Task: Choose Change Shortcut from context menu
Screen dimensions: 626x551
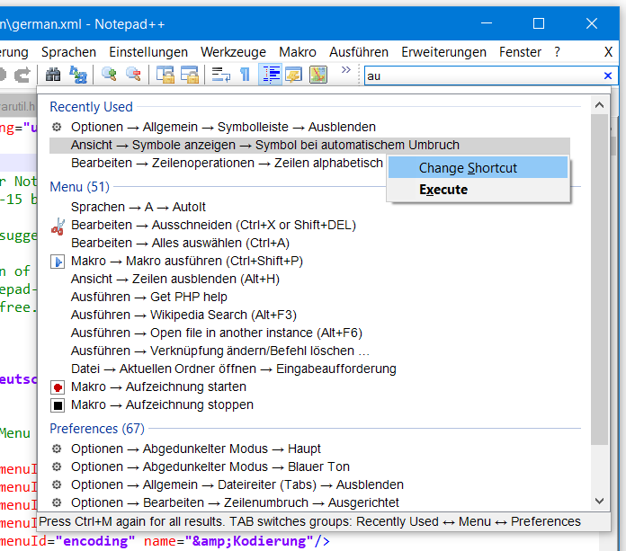Action: (x=478, y=168)
